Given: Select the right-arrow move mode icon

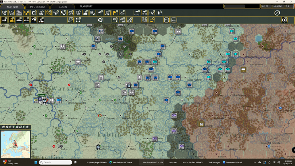Looking at the screenshot, I should coord(4,20).
